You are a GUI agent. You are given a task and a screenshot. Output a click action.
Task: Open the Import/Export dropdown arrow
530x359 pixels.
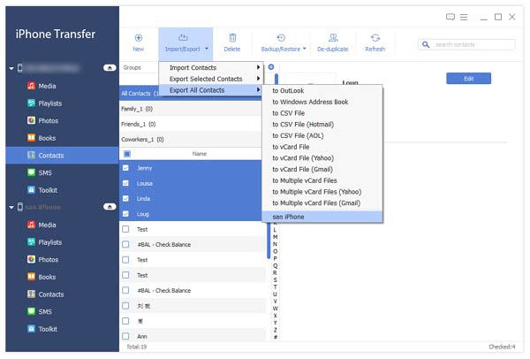(207, 49)
